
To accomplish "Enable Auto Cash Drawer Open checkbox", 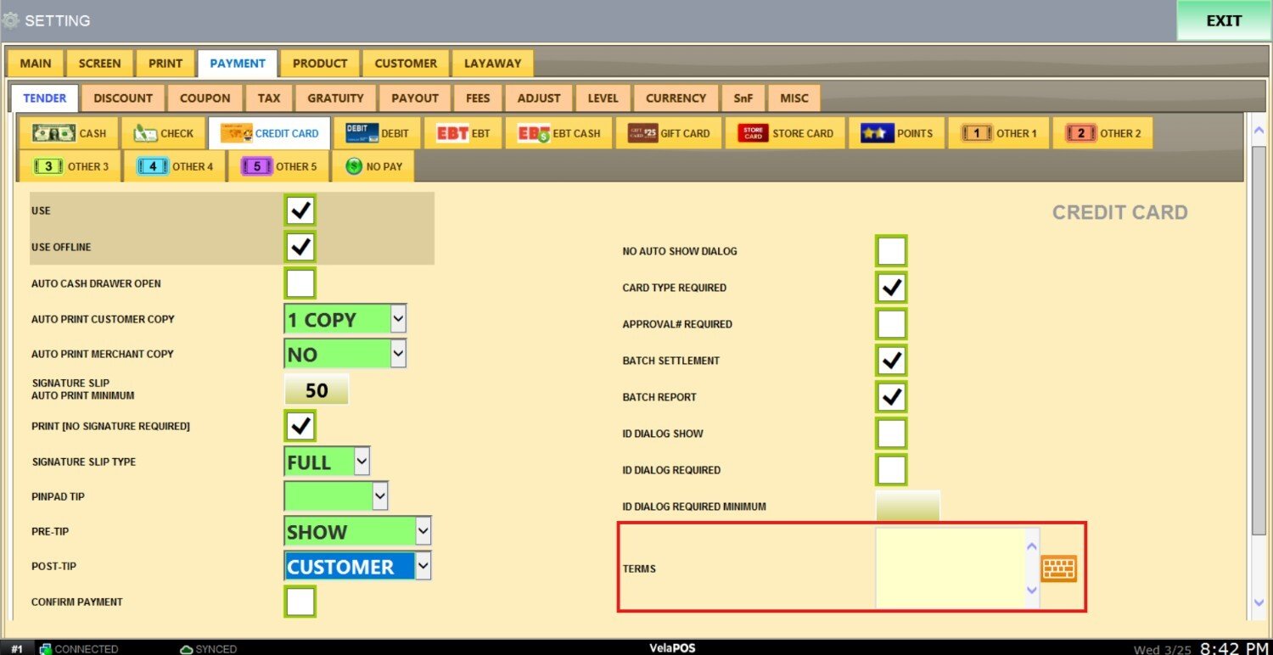I will point(300,283).
